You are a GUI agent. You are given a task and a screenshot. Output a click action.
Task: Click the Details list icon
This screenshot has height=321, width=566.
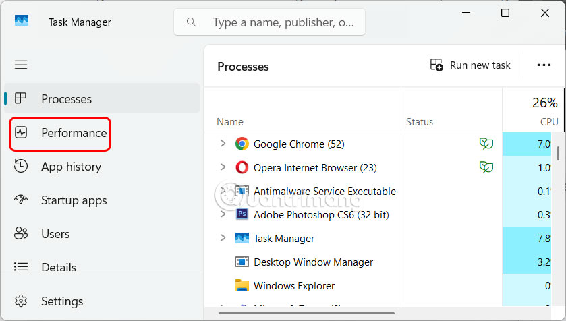(21, 266)
